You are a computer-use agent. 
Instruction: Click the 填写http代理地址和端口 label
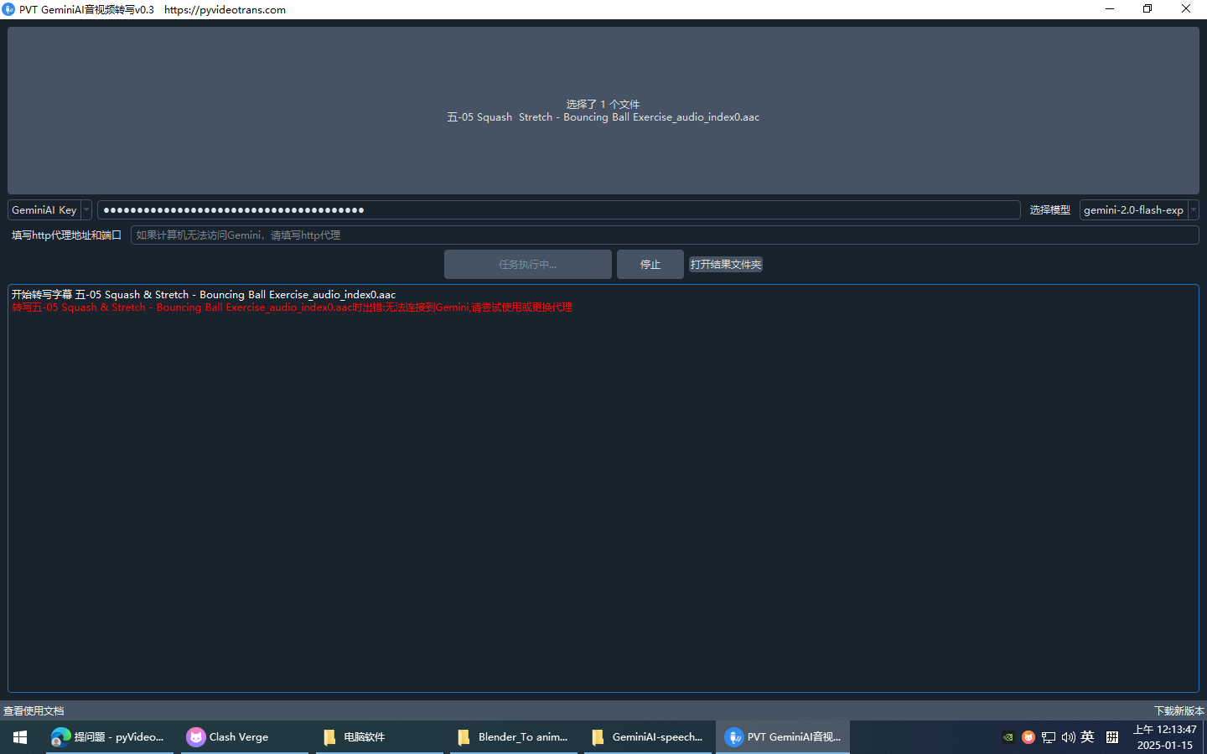(66, 235)
